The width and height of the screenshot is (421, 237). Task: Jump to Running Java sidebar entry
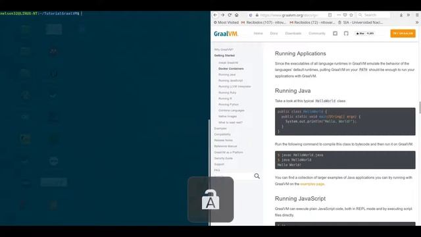tap(227, 74)
